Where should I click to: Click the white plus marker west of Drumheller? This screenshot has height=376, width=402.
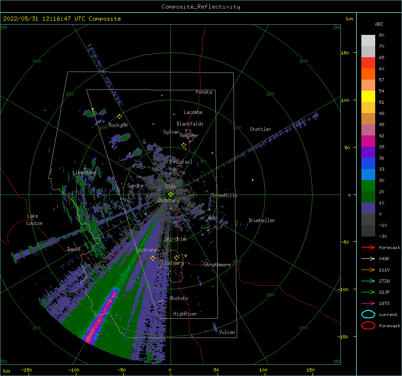click(252, 180)
